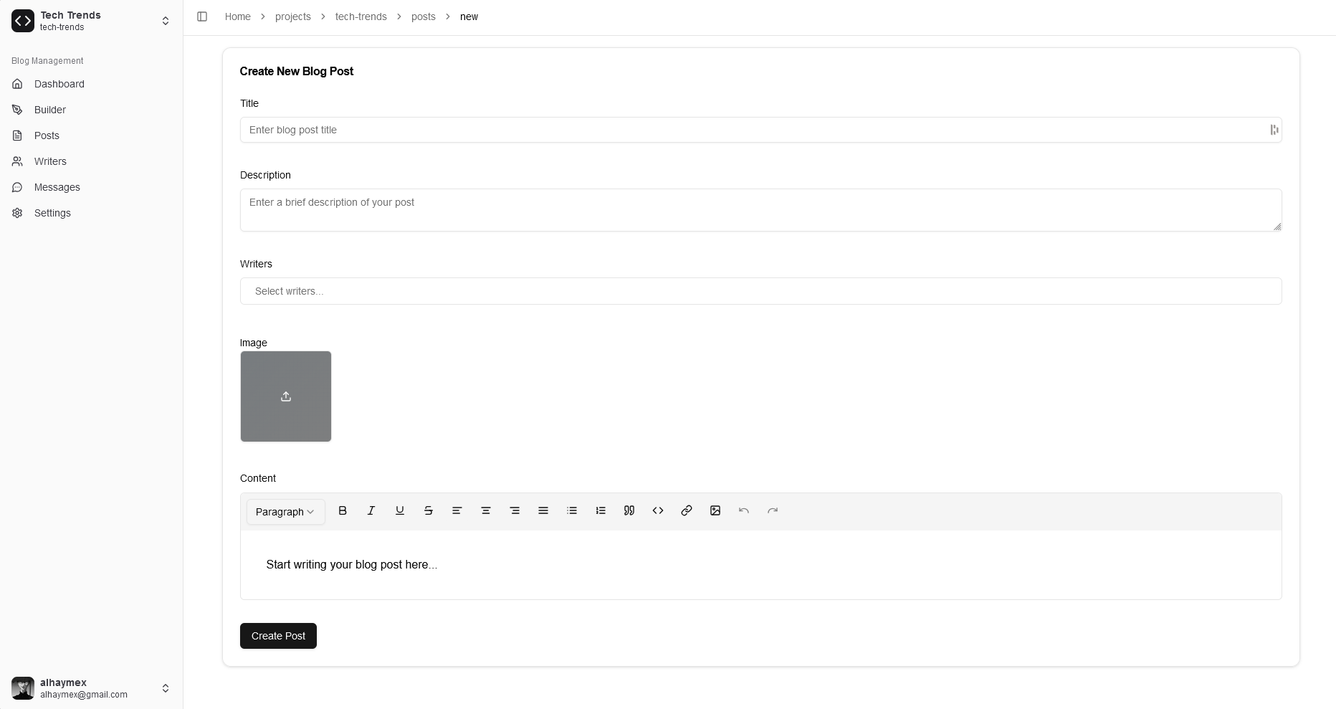Viewport: 1336px width, 709px height.
Task: Insert bulleted list
Action: [572, 510]
